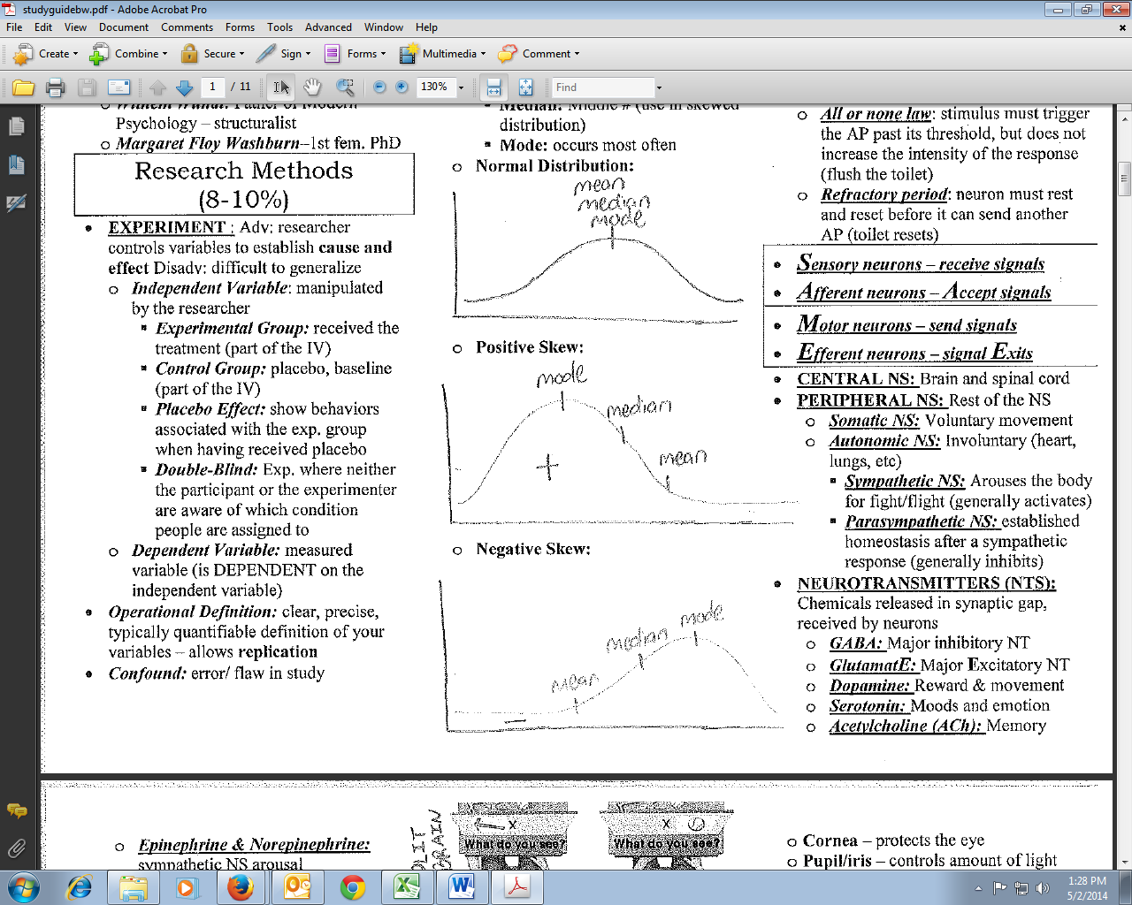The width and height of the screenshot is (1132, 905).
Task: Zoom out with minus button
Action: point(379,87)
